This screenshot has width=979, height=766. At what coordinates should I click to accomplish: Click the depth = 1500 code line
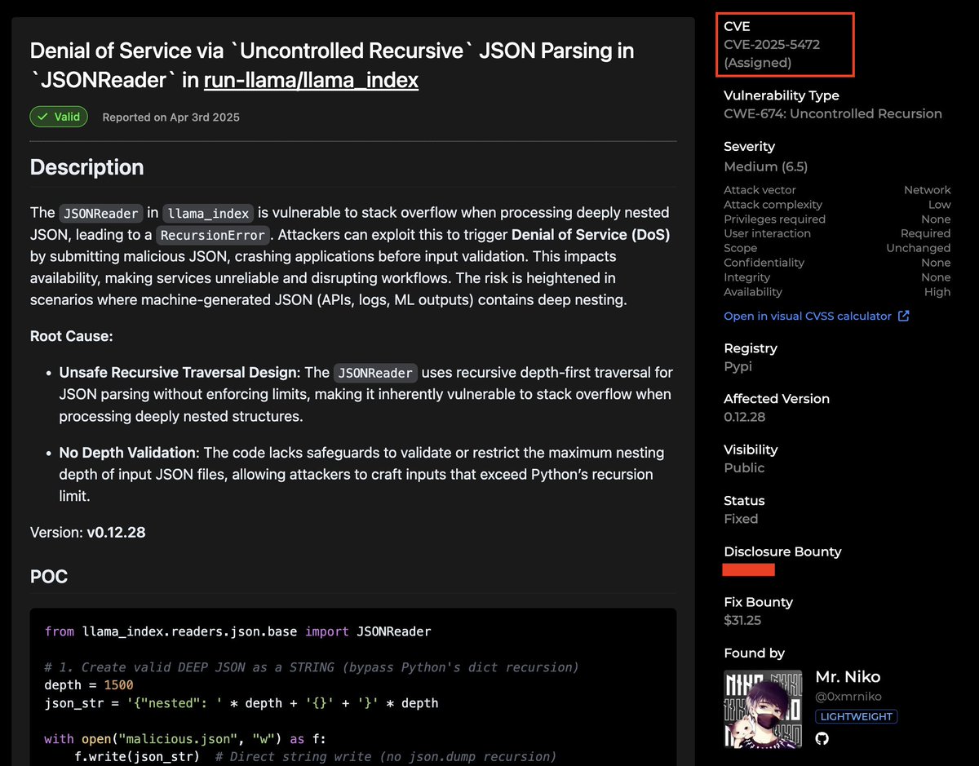pos(89,685)
